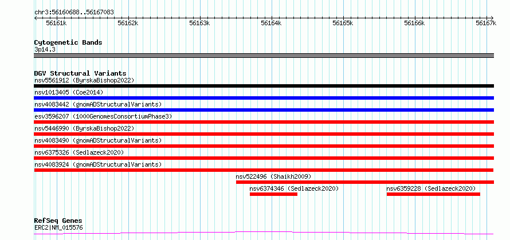Screen dimensions: 510x240
Task: Click the red nsv4083924 variant bar
Action: pos(264,170)
